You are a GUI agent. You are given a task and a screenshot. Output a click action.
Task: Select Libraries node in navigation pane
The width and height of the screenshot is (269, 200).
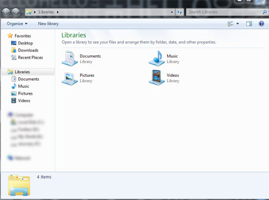[x=22, y=72]
